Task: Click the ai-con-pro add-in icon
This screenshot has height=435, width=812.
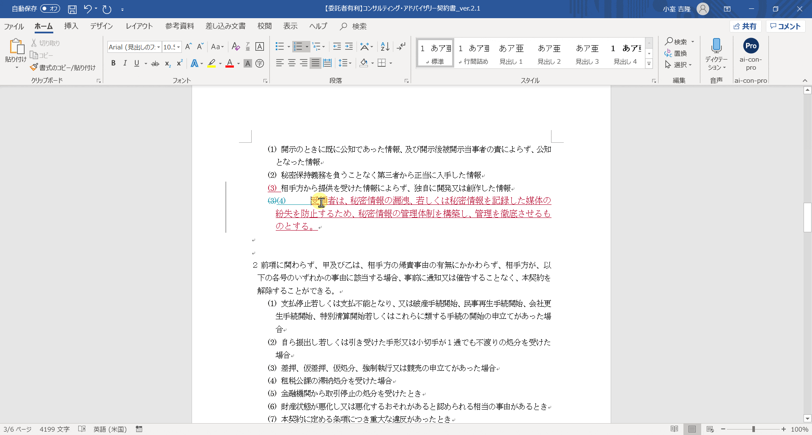Action: click(x=751, y=46)
